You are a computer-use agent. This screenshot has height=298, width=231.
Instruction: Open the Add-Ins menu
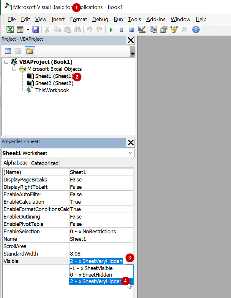pos(156,19)
